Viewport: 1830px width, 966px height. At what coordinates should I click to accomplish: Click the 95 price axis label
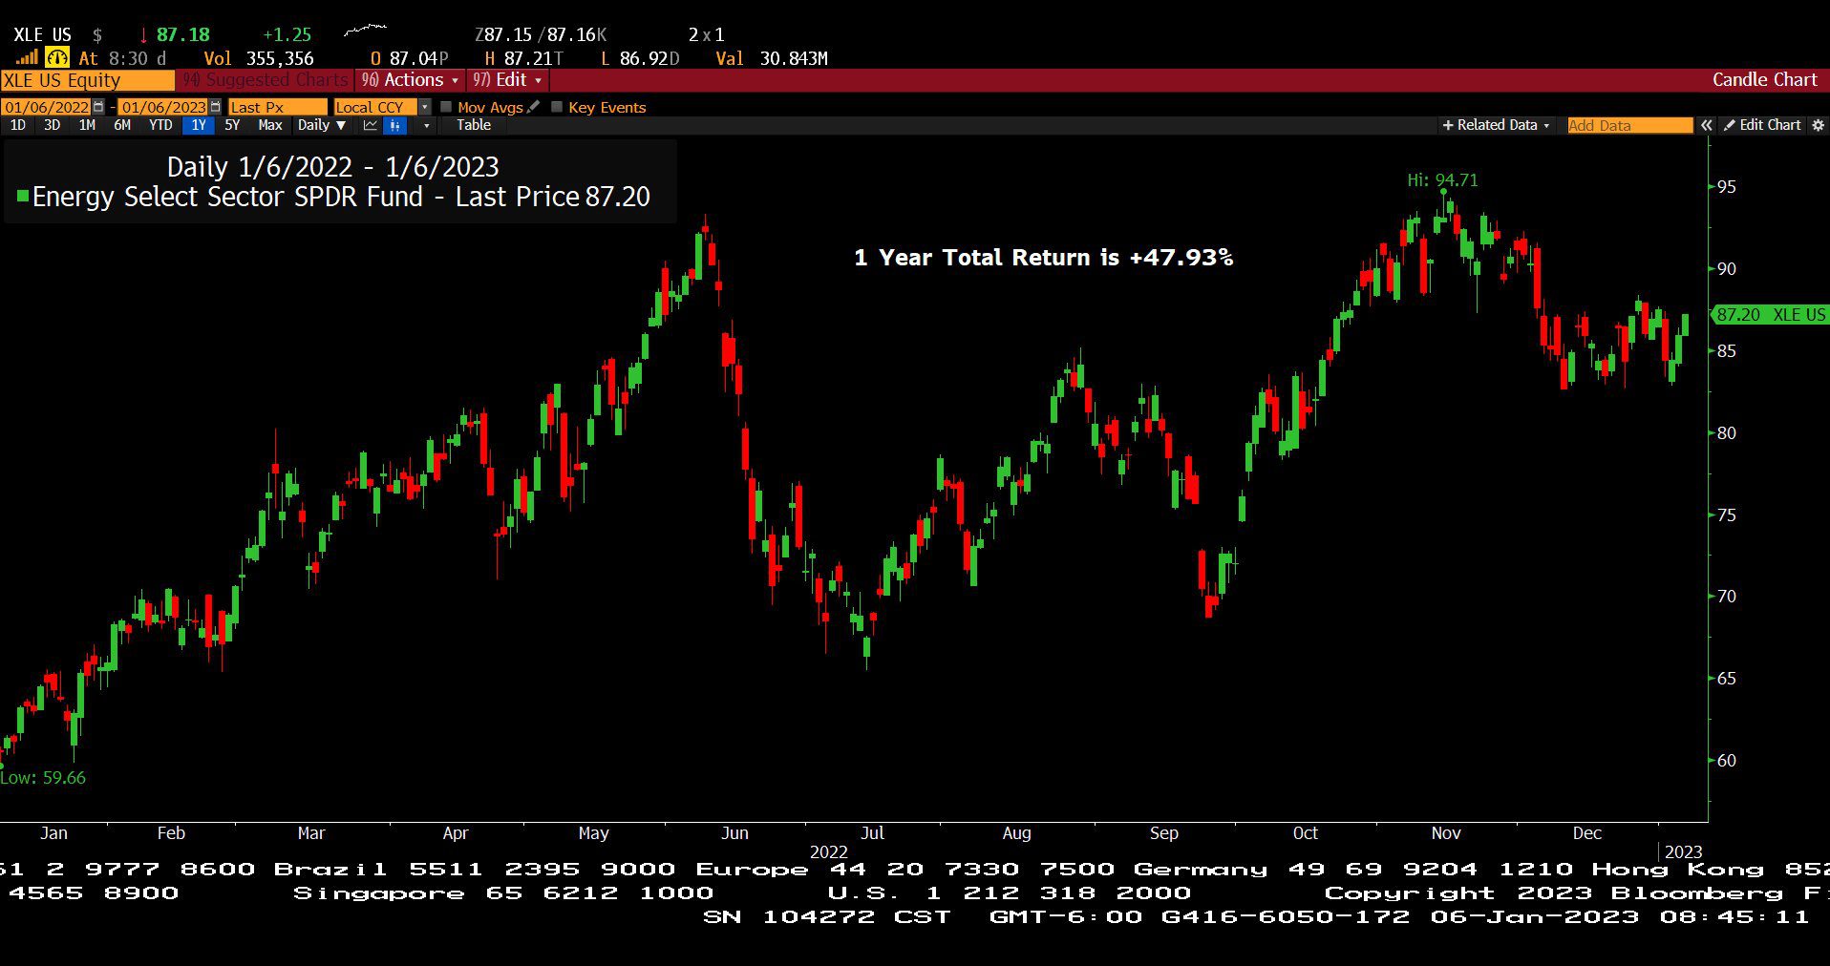click(1727, 187)
